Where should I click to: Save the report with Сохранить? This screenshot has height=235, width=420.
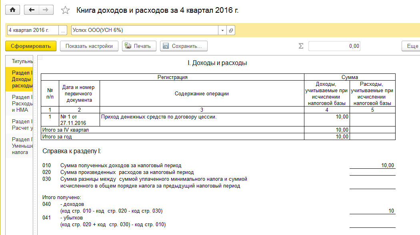(x=184, y=46)
